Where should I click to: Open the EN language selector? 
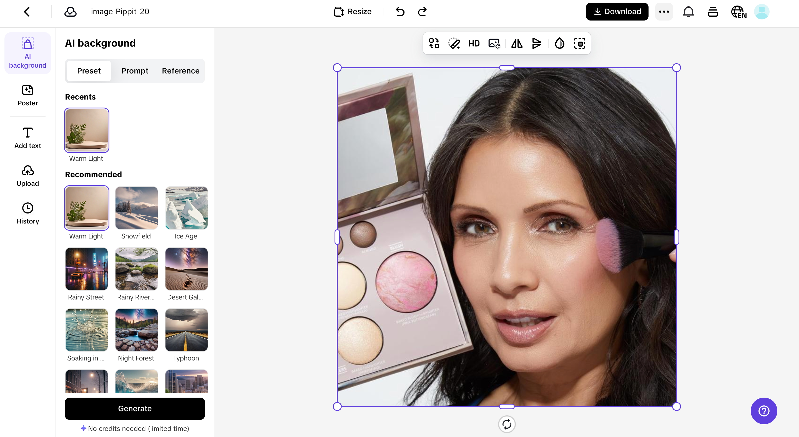pos(738,12)
